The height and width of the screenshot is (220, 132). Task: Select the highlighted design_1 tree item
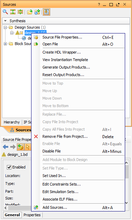pyautogui.click(x=35, y=33)
